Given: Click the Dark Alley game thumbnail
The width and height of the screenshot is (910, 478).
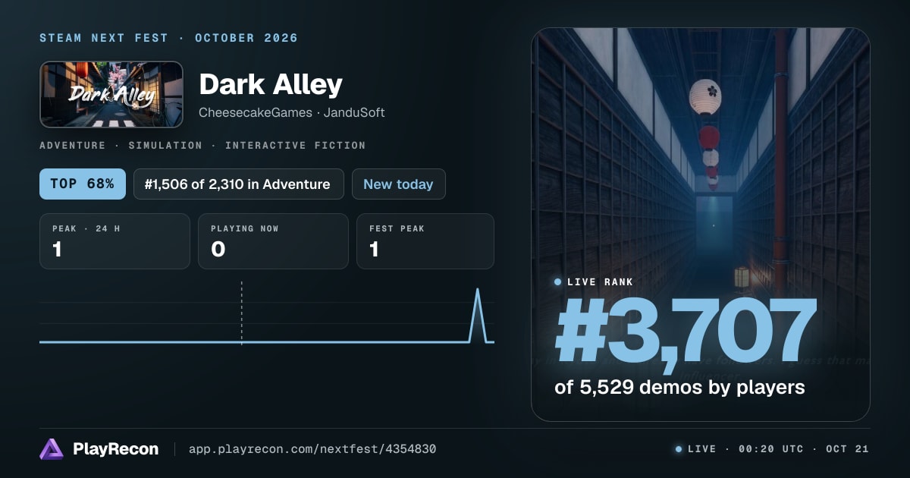Looking at the screenshot, I should point(111,94).
